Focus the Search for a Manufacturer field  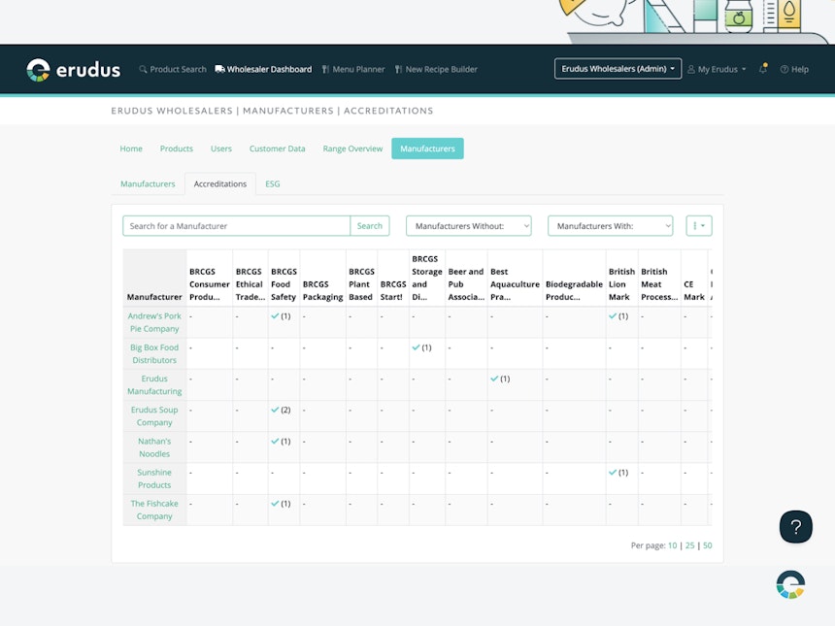pyautogui.click(x=237, y=226)
